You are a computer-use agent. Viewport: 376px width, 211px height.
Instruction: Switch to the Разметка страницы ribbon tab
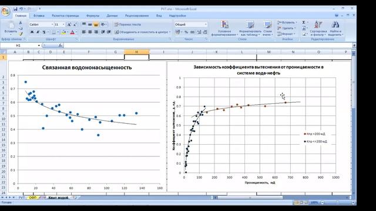tap(65, 16)
